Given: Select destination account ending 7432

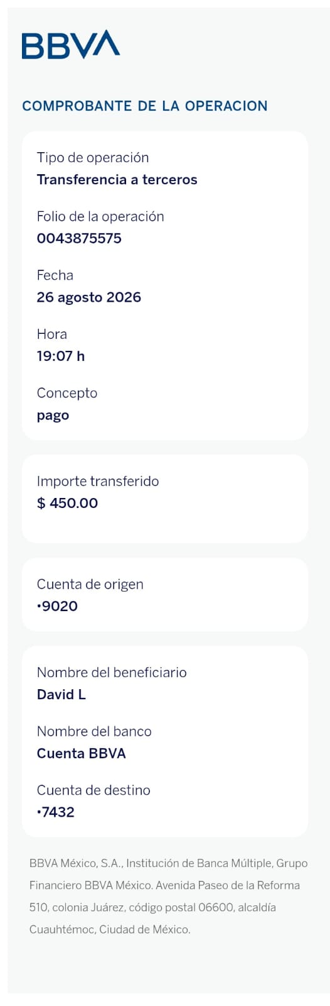Looking at the screenshot, I should click(55, 812).
